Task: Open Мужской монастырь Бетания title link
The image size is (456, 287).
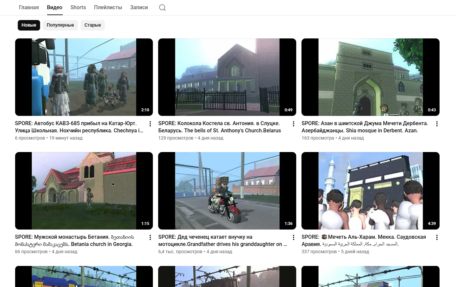Action: pos(74,241)
